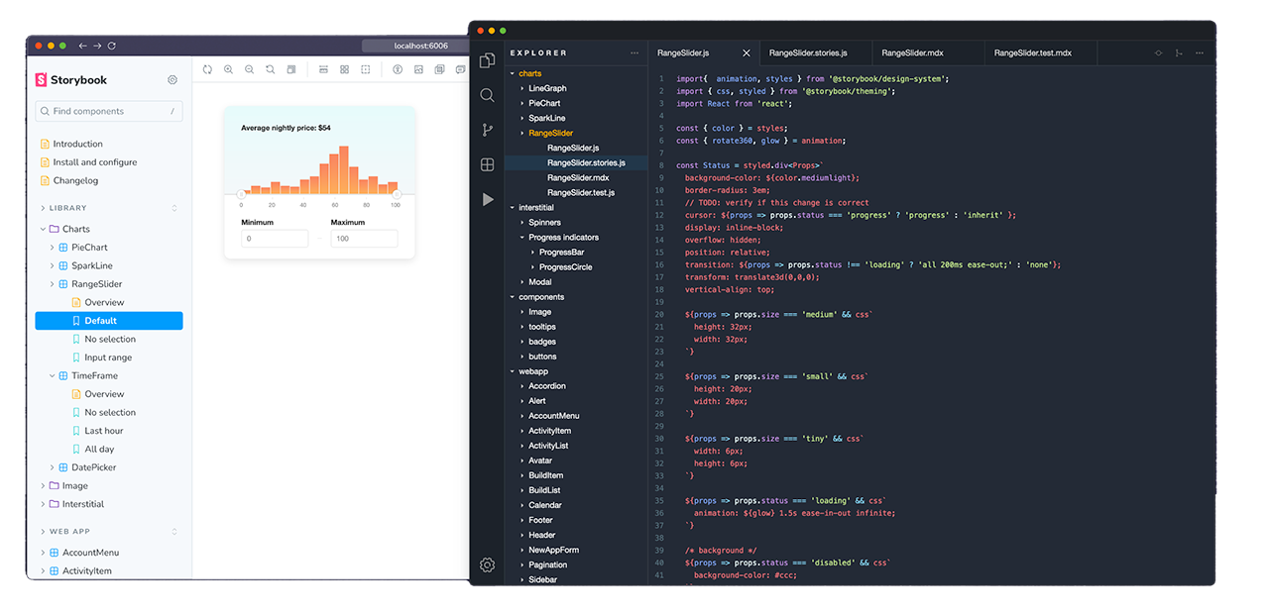Click the image/picture icon in Storybook toolbar
The image size is (1269, 615).
(x=418, y=69)
